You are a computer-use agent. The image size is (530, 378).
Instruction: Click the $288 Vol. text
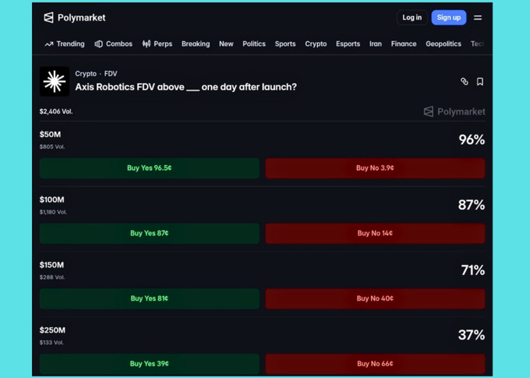click(52, 277)
